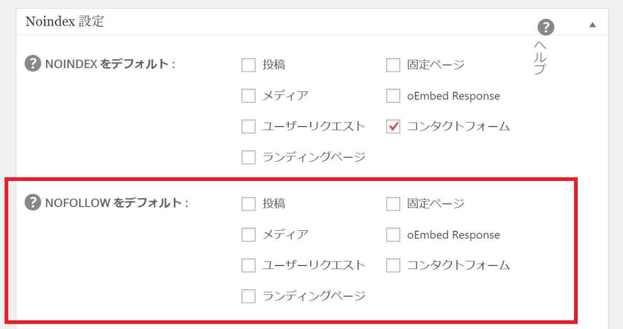This screenshot has height=329, width=623.
Task: Collapse the Noindex 設定 panel with the arrow
Action: point(592,25)
